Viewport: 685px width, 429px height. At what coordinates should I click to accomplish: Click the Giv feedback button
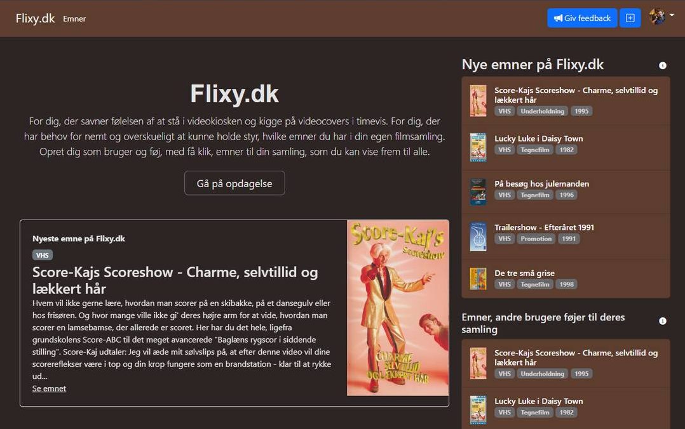(582, 18)
